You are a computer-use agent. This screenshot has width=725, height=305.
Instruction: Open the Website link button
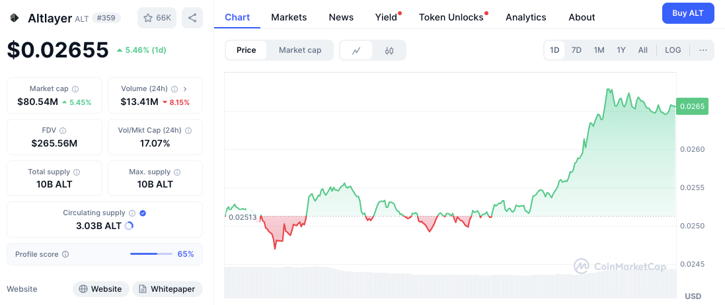point(101,289)
